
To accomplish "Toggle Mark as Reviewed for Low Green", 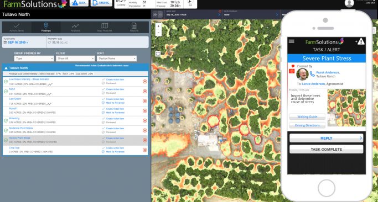I will pos(113,103).
